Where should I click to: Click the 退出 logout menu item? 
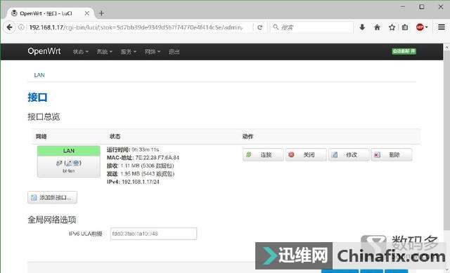(174, 52)
